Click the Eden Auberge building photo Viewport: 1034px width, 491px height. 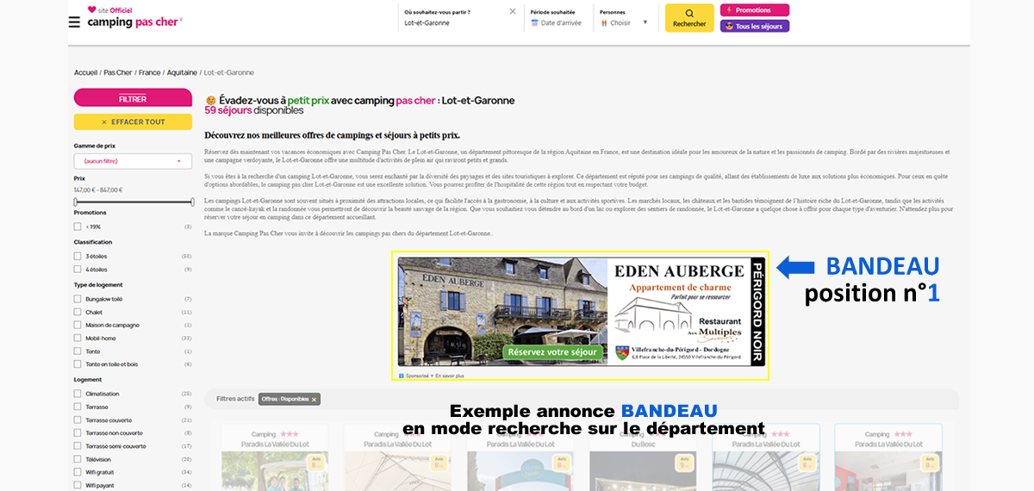pyautogui.click(x=502, y=312)
